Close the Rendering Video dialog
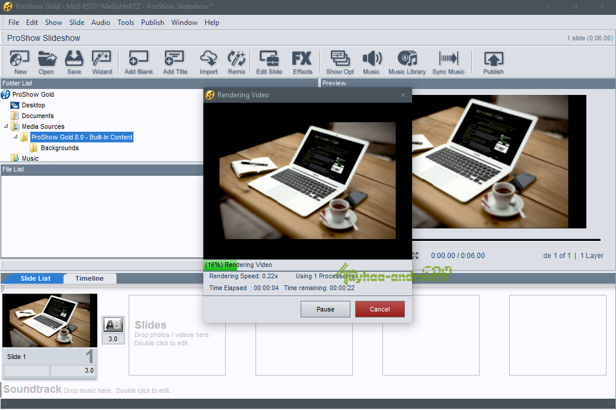The width and height of the screenshot is (616, 410). point(403,95)
